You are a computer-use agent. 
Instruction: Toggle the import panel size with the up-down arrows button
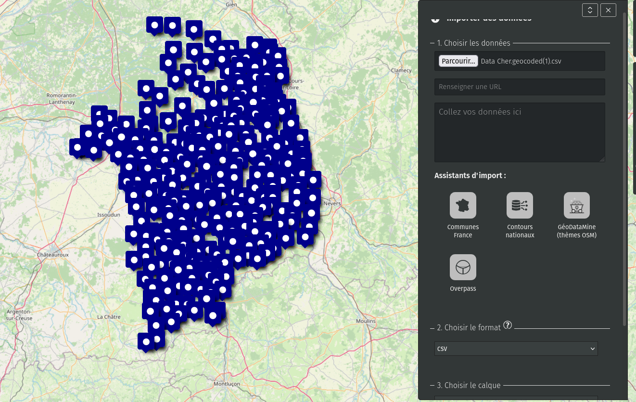590,10
